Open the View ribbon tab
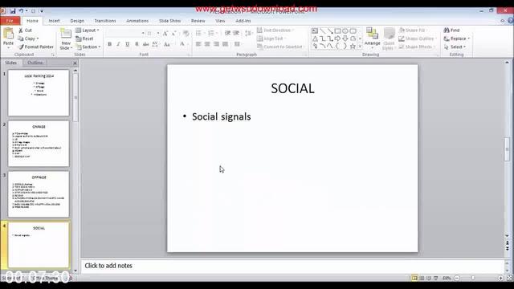 220,21
